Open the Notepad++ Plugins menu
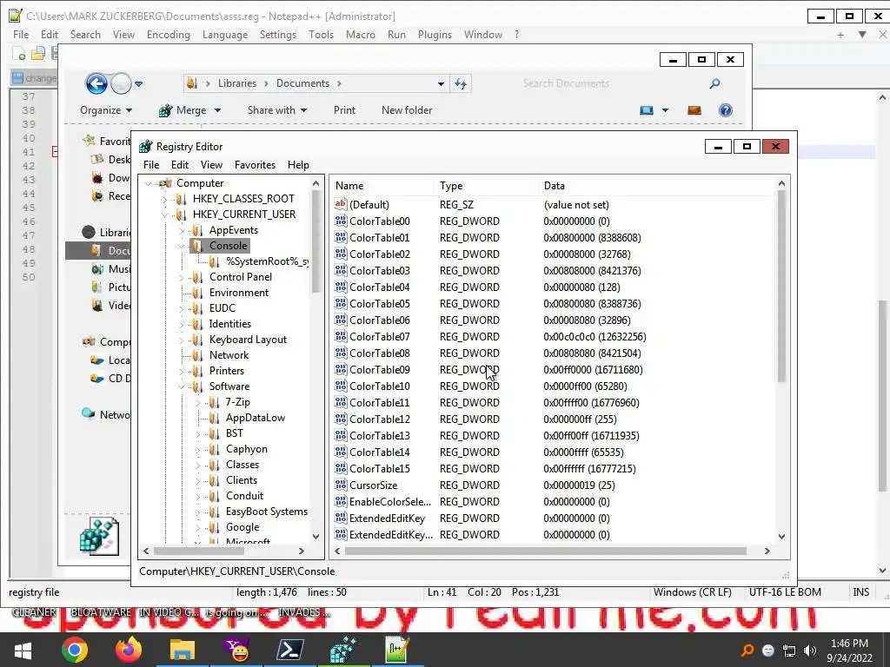The height and width of the screenshot is (667, 890). (x=435, y=35)
